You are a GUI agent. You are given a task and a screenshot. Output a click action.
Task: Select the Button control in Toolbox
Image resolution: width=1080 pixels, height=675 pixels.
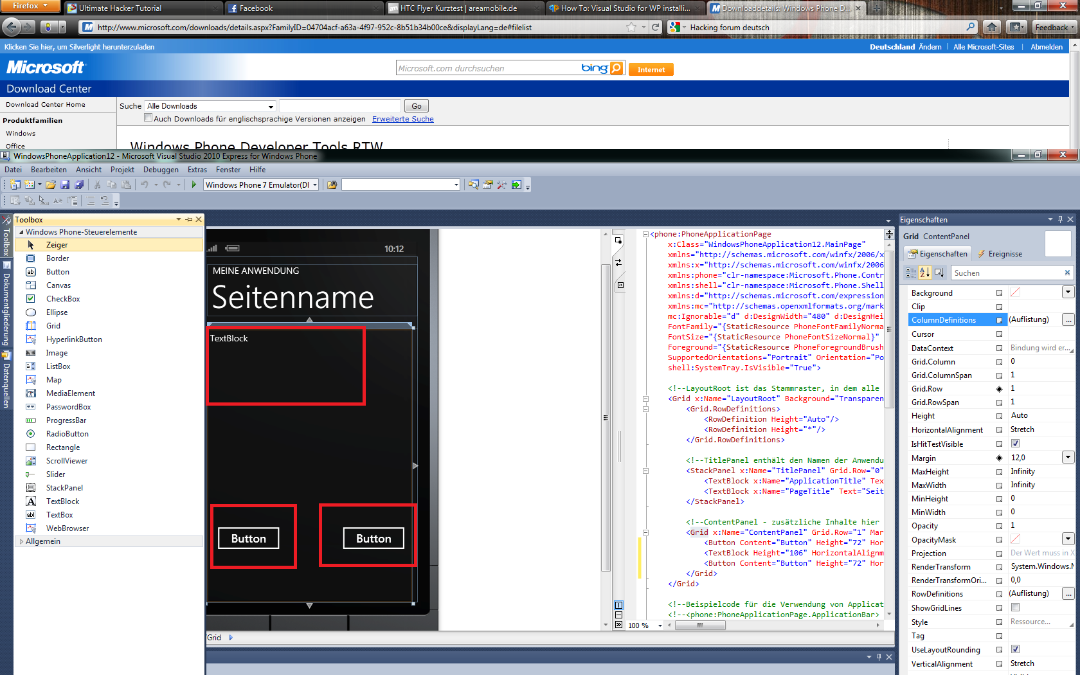pyautogui.click(x=108, y=272)
